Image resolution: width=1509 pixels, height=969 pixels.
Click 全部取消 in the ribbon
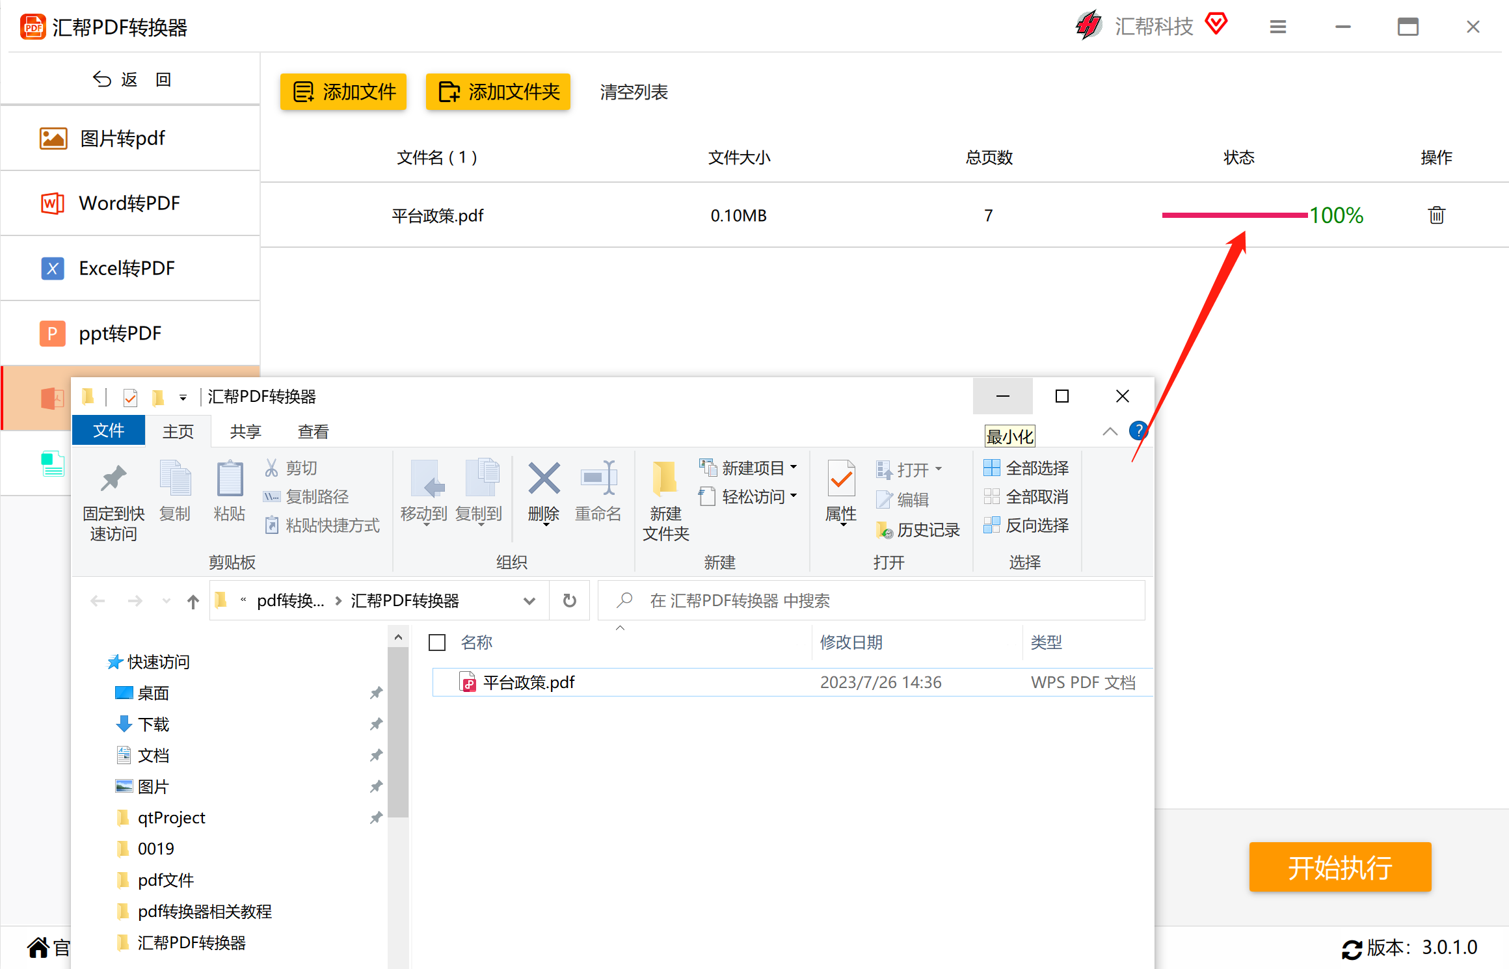(x=1026, y=497)
